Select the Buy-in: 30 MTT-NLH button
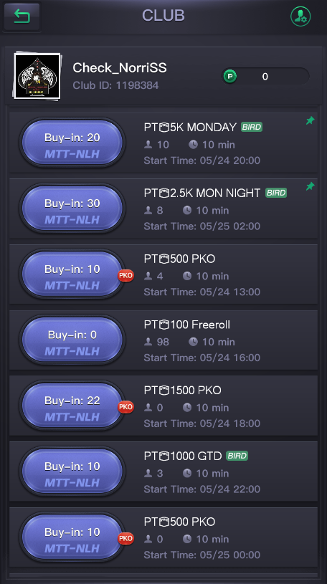The width and height of the screenshot is (327, 584). coord(72,209)
